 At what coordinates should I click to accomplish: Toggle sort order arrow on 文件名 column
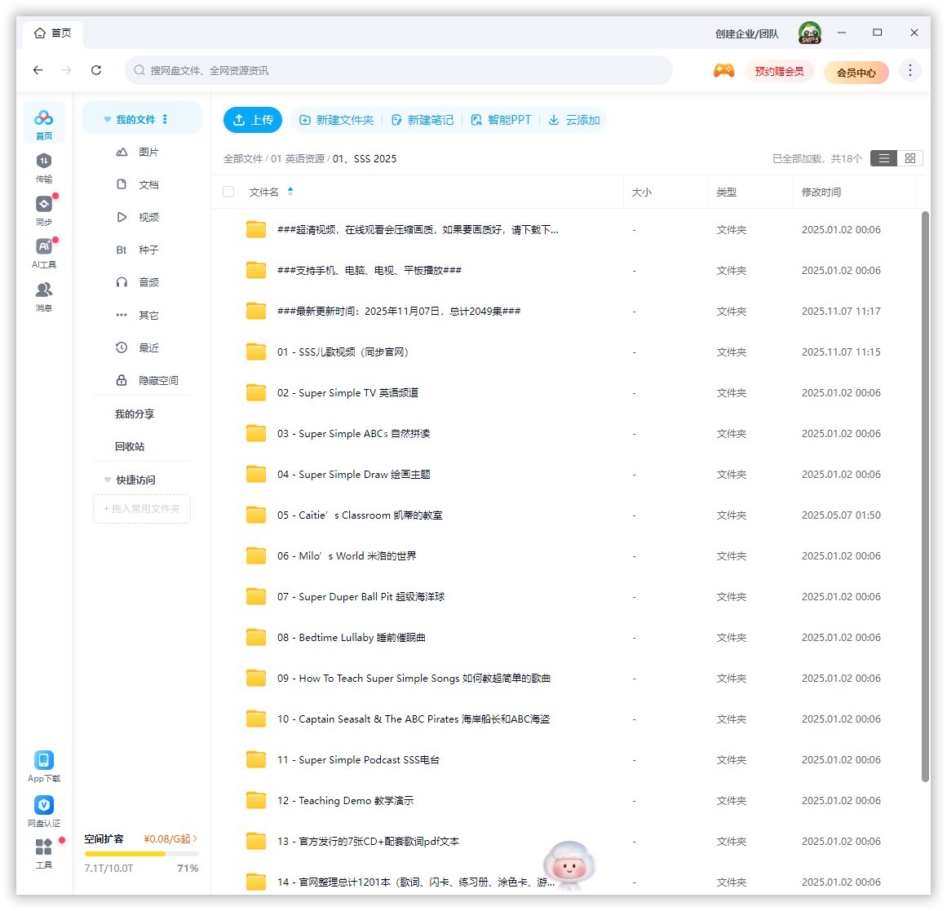coord(290,192)
